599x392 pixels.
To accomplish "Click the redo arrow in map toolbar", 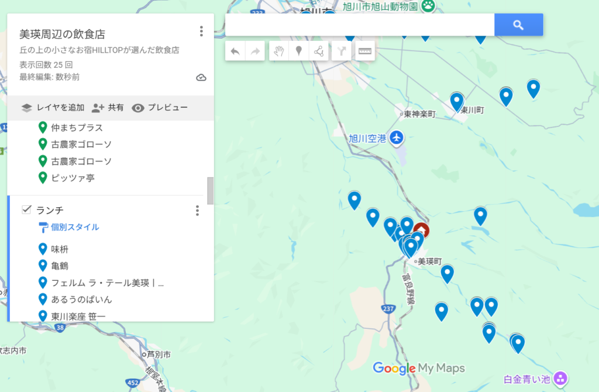I will click(x=255, y=51).
